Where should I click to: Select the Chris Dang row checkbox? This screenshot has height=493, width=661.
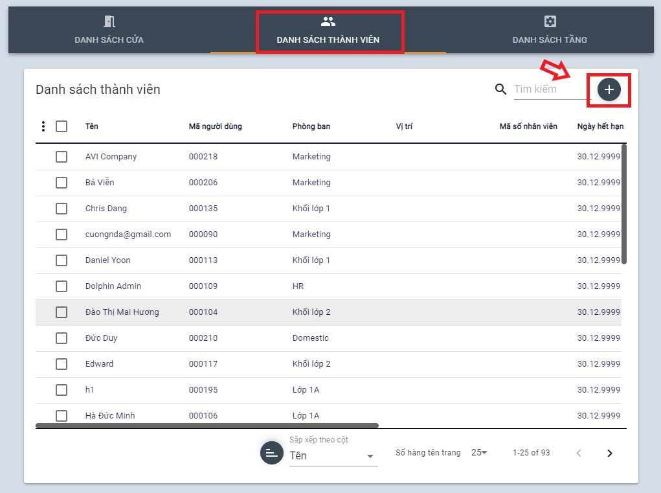pos(62,209)
